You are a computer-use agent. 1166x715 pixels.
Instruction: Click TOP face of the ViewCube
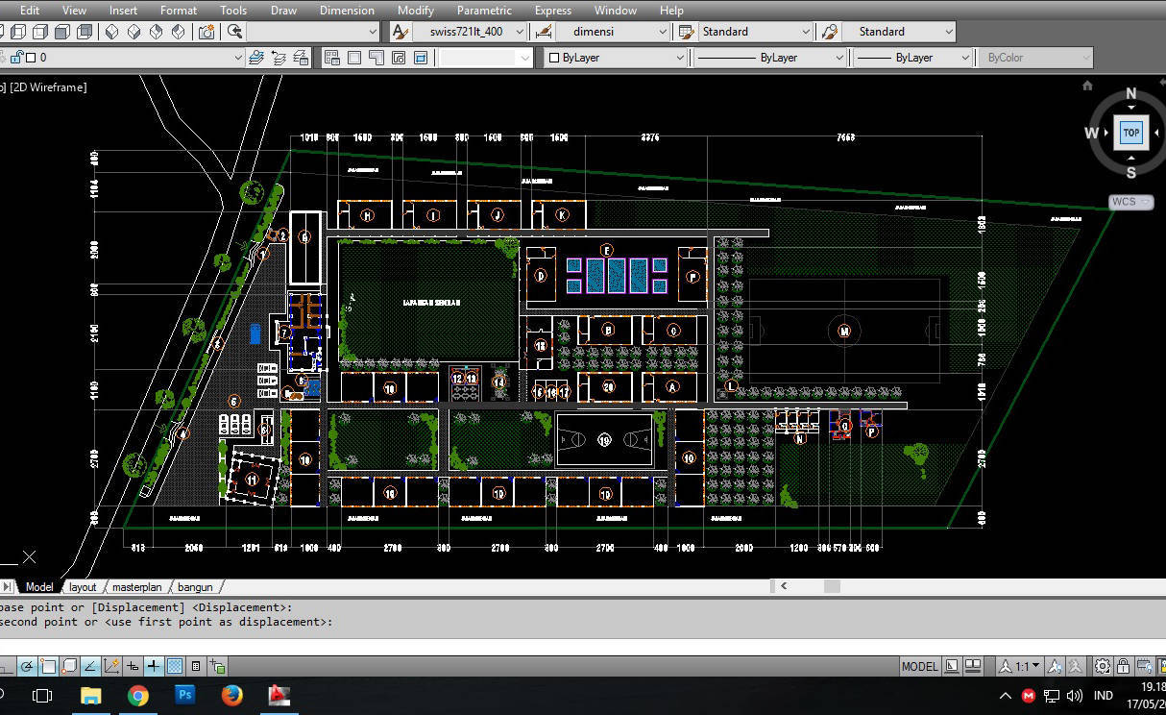(x=1130, y=132)
